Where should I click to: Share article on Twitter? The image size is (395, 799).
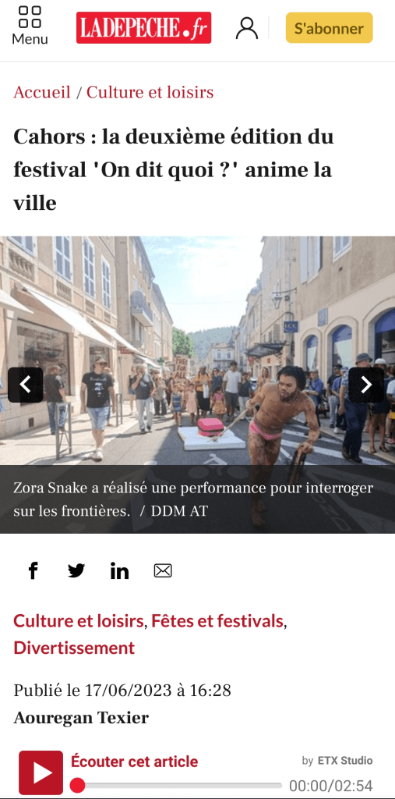coord(76,570)
